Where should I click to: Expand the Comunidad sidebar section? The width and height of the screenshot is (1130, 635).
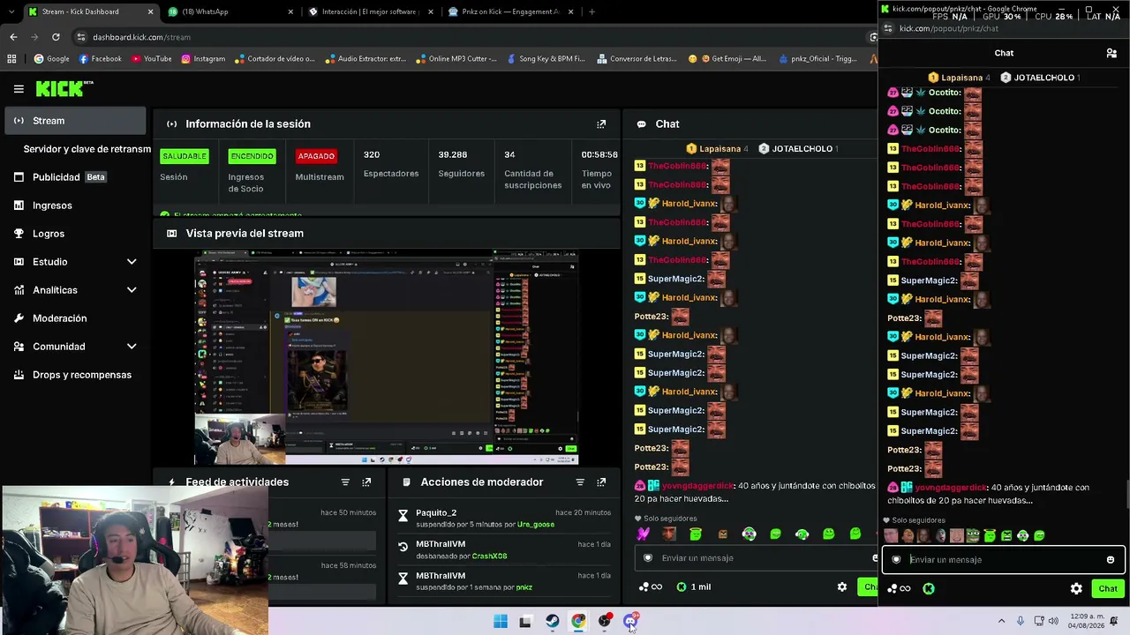[132, 347]
